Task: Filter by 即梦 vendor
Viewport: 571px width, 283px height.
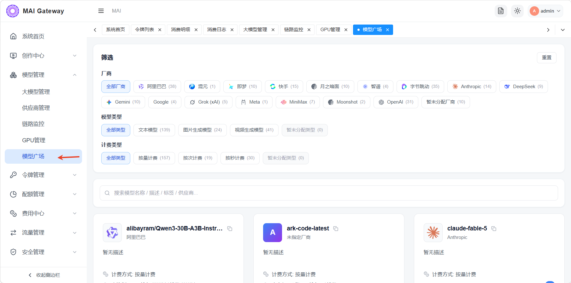Action: pos(243,87)
